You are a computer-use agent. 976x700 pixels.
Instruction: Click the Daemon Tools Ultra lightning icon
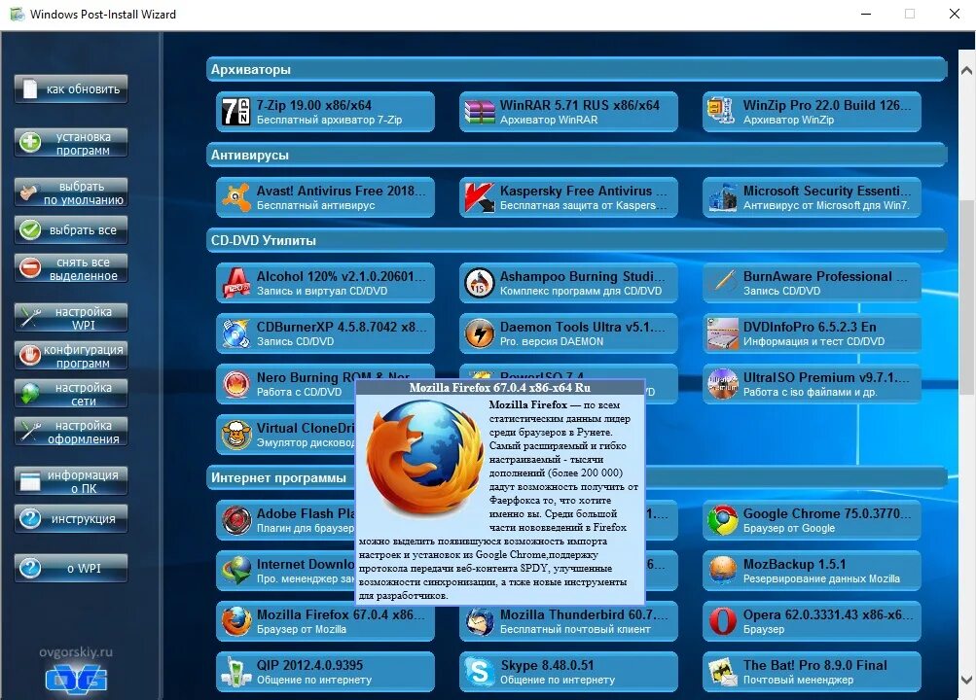pos(480,333)
